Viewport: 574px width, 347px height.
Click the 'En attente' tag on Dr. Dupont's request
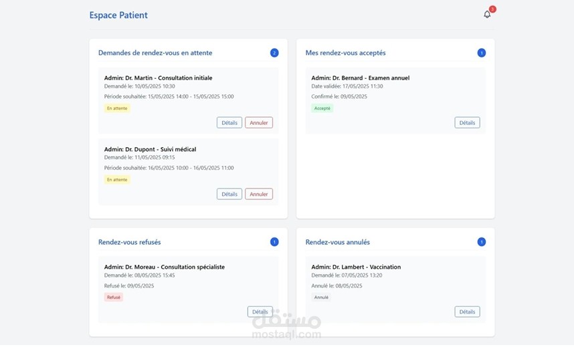pos(117,180)
